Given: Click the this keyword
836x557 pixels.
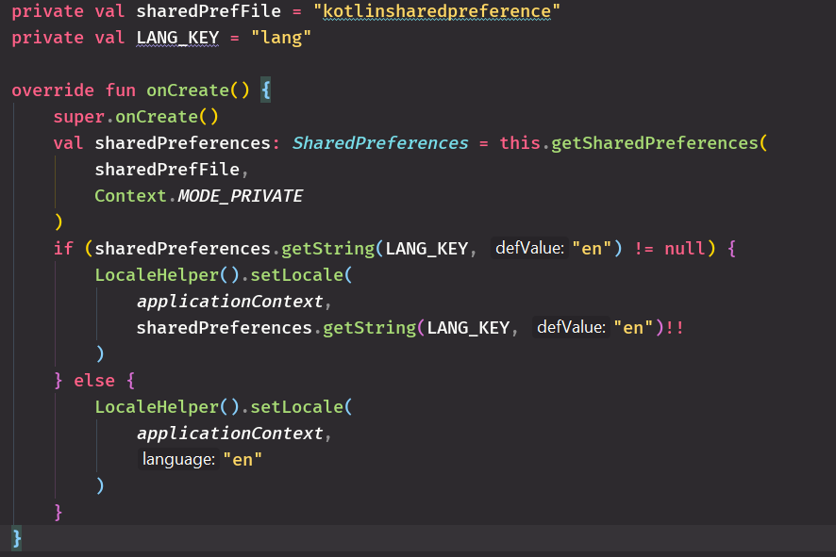Looking at the screenshot, I should [x=520, y=143].
